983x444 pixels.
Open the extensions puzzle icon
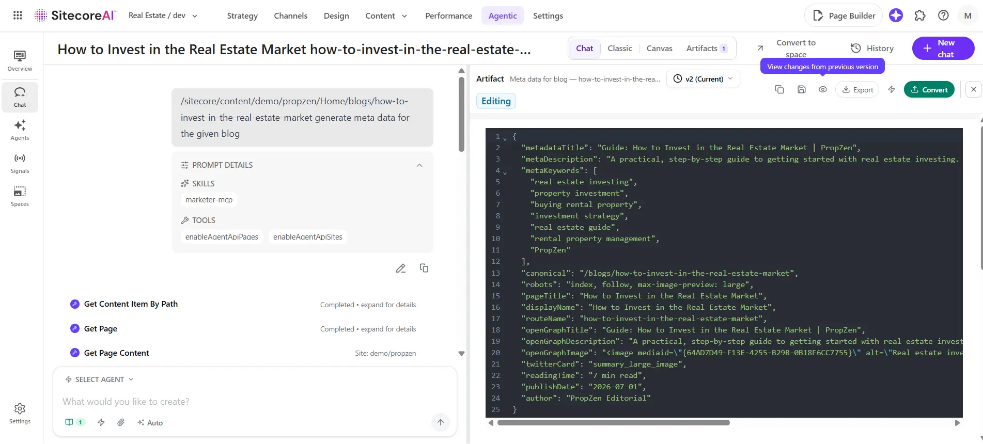click(920, 15)
